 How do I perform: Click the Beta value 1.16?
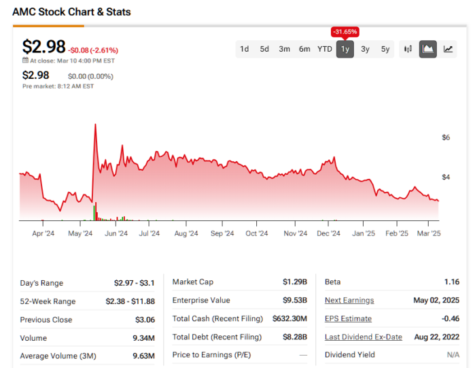[x=452, y=282]
